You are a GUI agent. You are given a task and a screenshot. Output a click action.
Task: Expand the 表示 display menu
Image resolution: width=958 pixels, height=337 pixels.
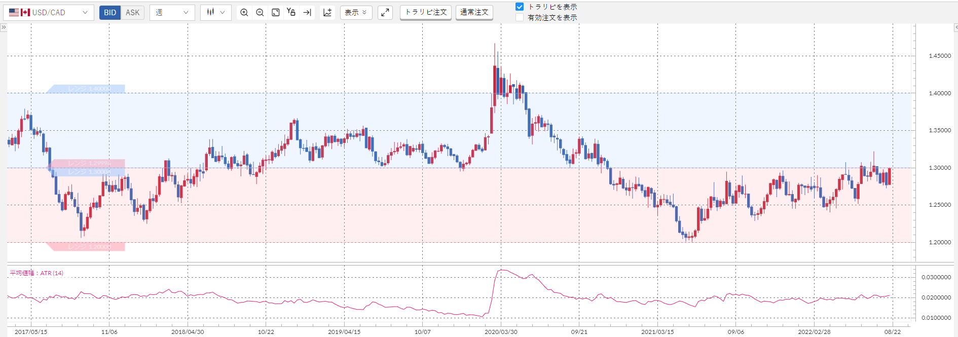(x=356, y=13)
